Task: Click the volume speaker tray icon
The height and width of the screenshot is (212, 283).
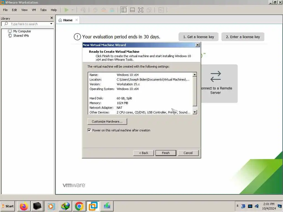Action: click(x=257, y=206)
